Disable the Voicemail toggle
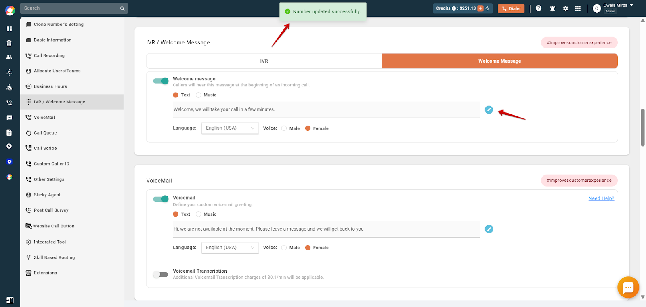 (161, 199)
